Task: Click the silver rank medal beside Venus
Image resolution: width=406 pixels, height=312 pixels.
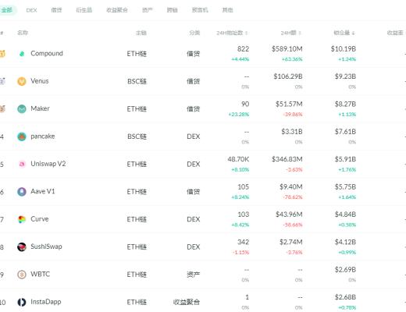Action: (x=2, y=81)
